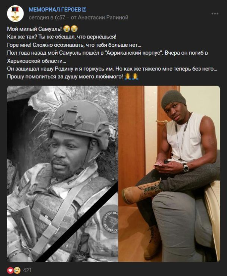Image resolution: width=227 pixels, height=276 pixels.
Task: Open the МЕМОРИАЛ ГЕРОЕВ group page
Action: [55, 10]
